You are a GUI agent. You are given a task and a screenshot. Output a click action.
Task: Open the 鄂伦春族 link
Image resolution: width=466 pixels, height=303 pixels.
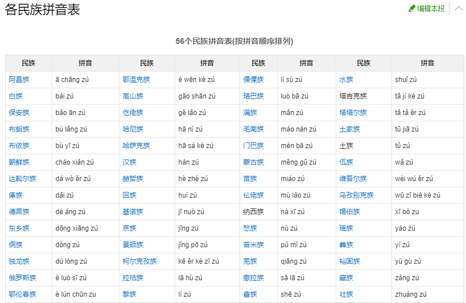click(x=23, y=294)
